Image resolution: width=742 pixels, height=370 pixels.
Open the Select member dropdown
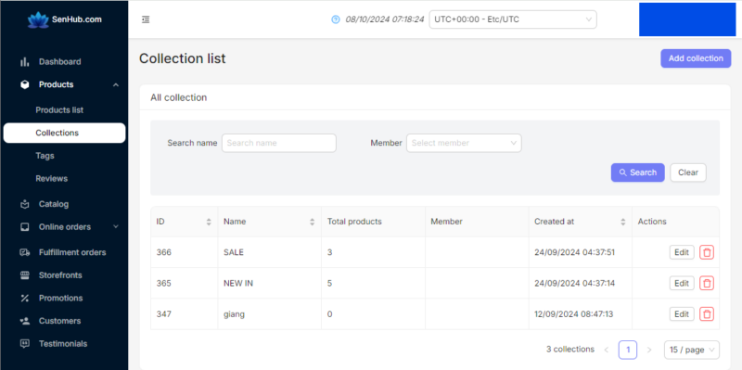(x=464, y=143)
